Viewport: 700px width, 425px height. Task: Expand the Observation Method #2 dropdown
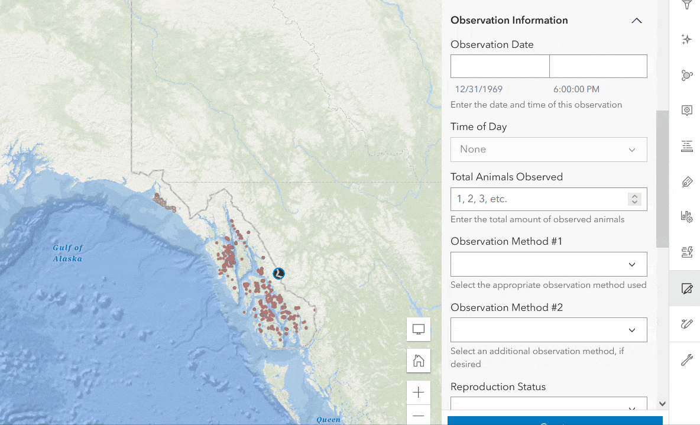click(549, 330)
